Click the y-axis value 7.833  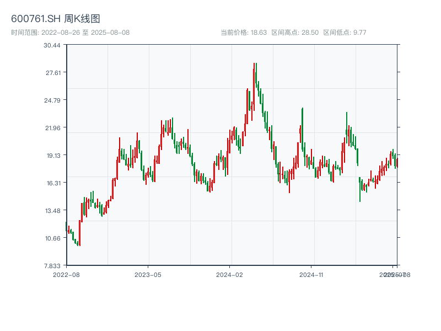tap(52, 266)
